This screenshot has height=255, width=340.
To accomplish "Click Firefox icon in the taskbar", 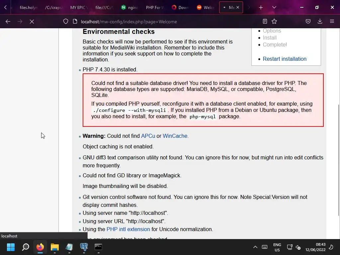I will [40, 247].
